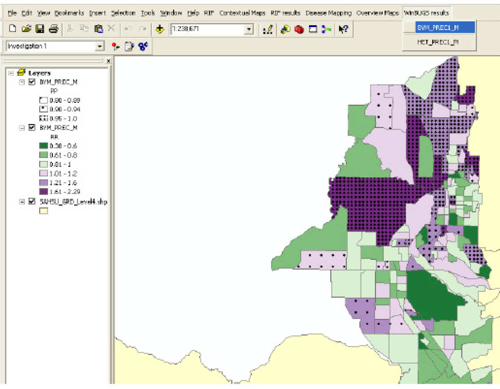
Task: Toggle the BYM_PREC_M layer showing RR
Action: 32,128
